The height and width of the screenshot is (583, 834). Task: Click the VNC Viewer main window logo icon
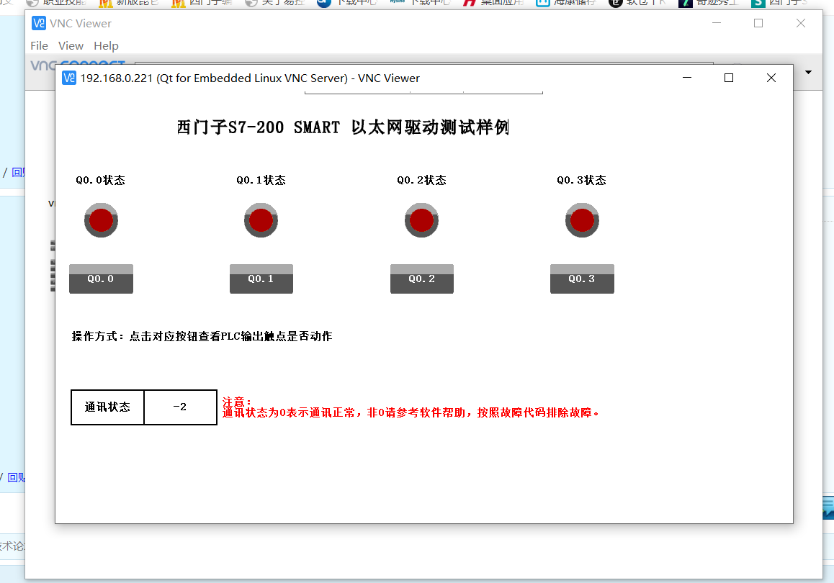39,23
